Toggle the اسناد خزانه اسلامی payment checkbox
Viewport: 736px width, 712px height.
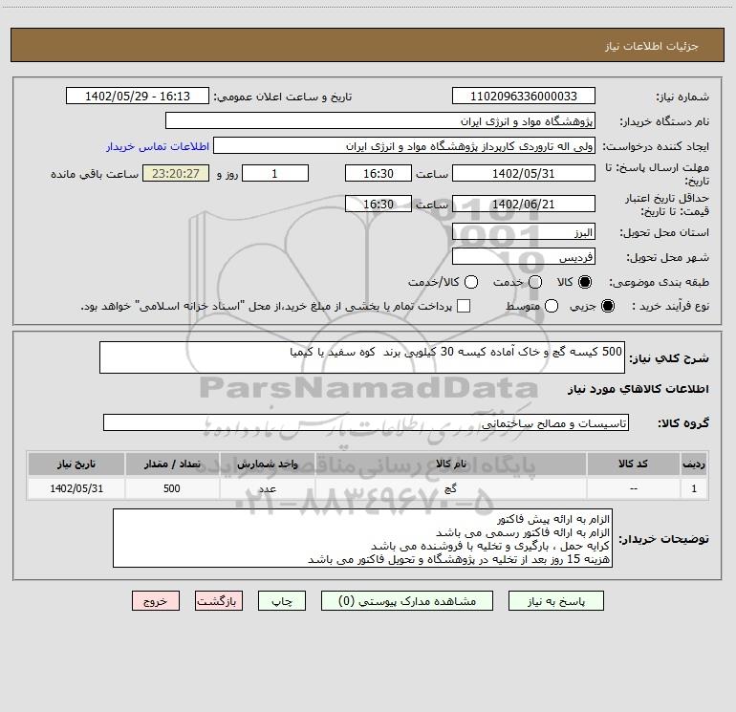(464, 306)
